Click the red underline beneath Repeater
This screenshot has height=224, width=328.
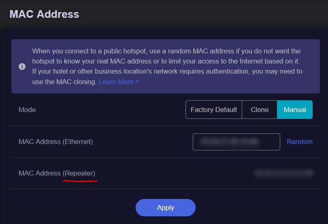pos(80,181)
